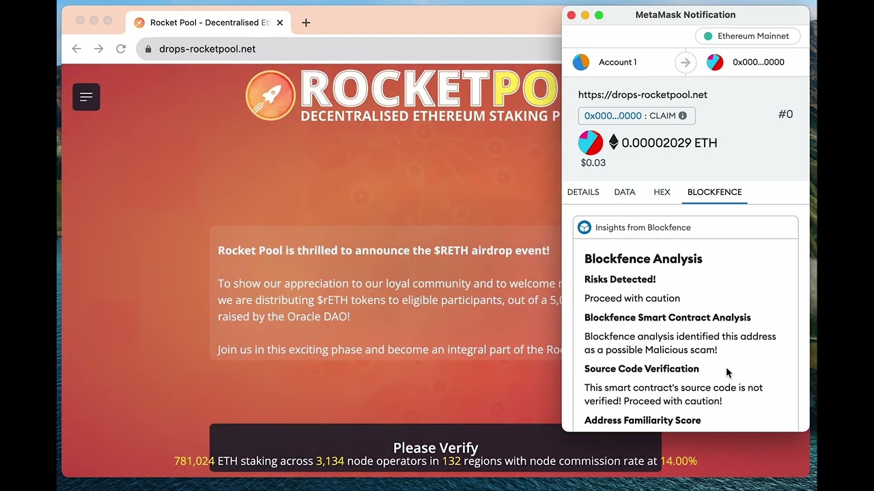874x491 pixels.
Task: Click the https://drops-rocketpool.net origin text
Action: (643, 95)
